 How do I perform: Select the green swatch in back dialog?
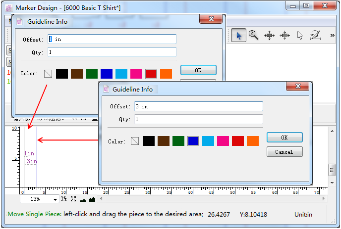point(92,74)
